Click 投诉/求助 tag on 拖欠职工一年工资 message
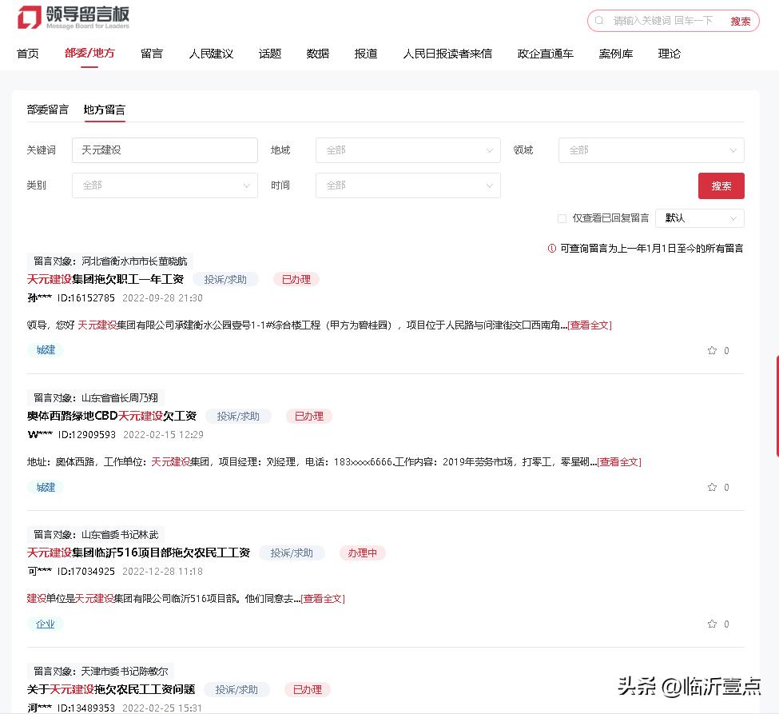Image resolution: width=779 pixels, height=714 pixels. (225, 279)
